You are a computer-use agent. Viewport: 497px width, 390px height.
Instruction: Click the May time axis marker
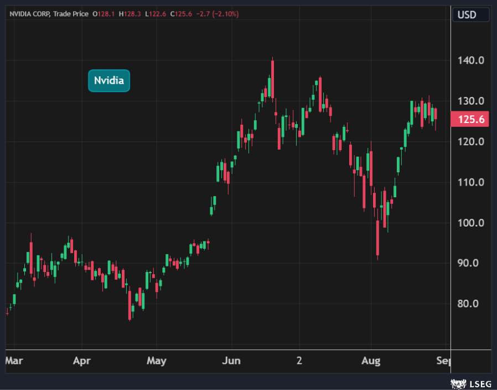[157, 361]
